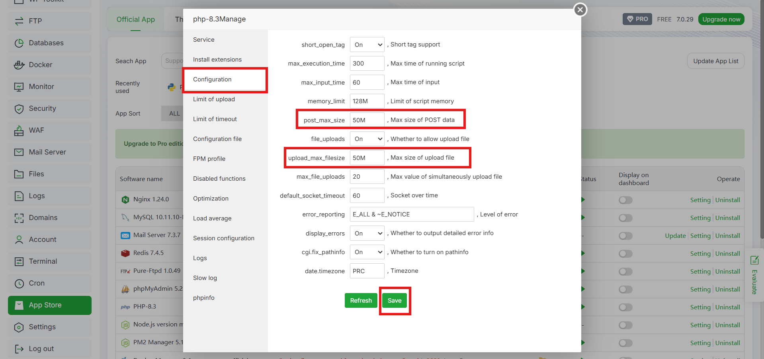Click the phpMyAdmin sailboat icon

(x=125, y=289)
